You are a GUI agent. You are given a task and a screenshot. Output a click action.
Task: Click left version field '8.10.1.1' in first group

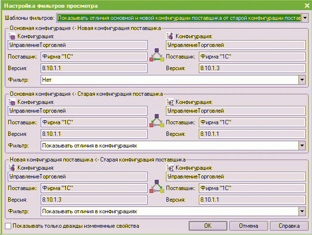94,68
